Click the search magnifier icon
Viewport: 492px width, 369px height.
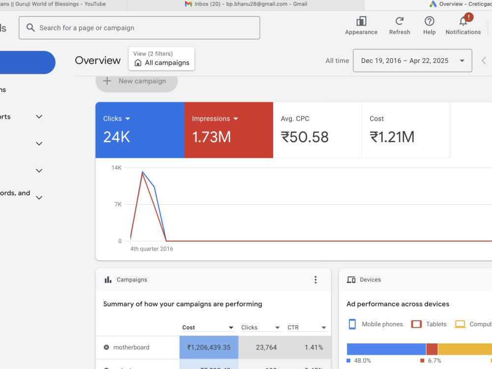tap(31, 28)
